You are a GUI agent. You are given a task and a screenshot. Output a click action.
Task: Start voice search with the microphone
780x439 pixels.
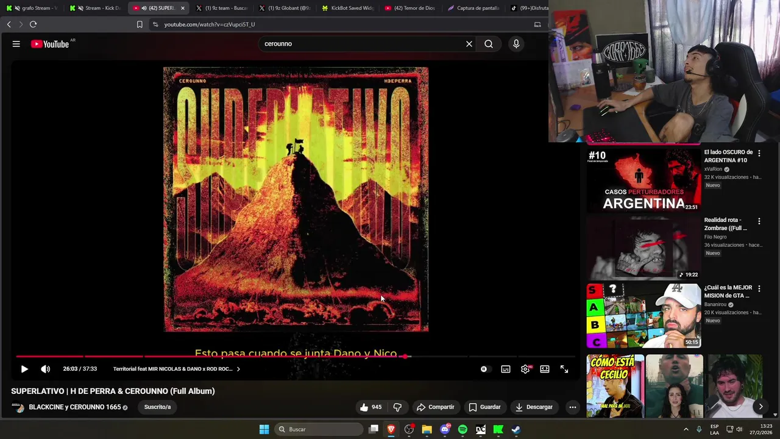(x=516, y=44)
